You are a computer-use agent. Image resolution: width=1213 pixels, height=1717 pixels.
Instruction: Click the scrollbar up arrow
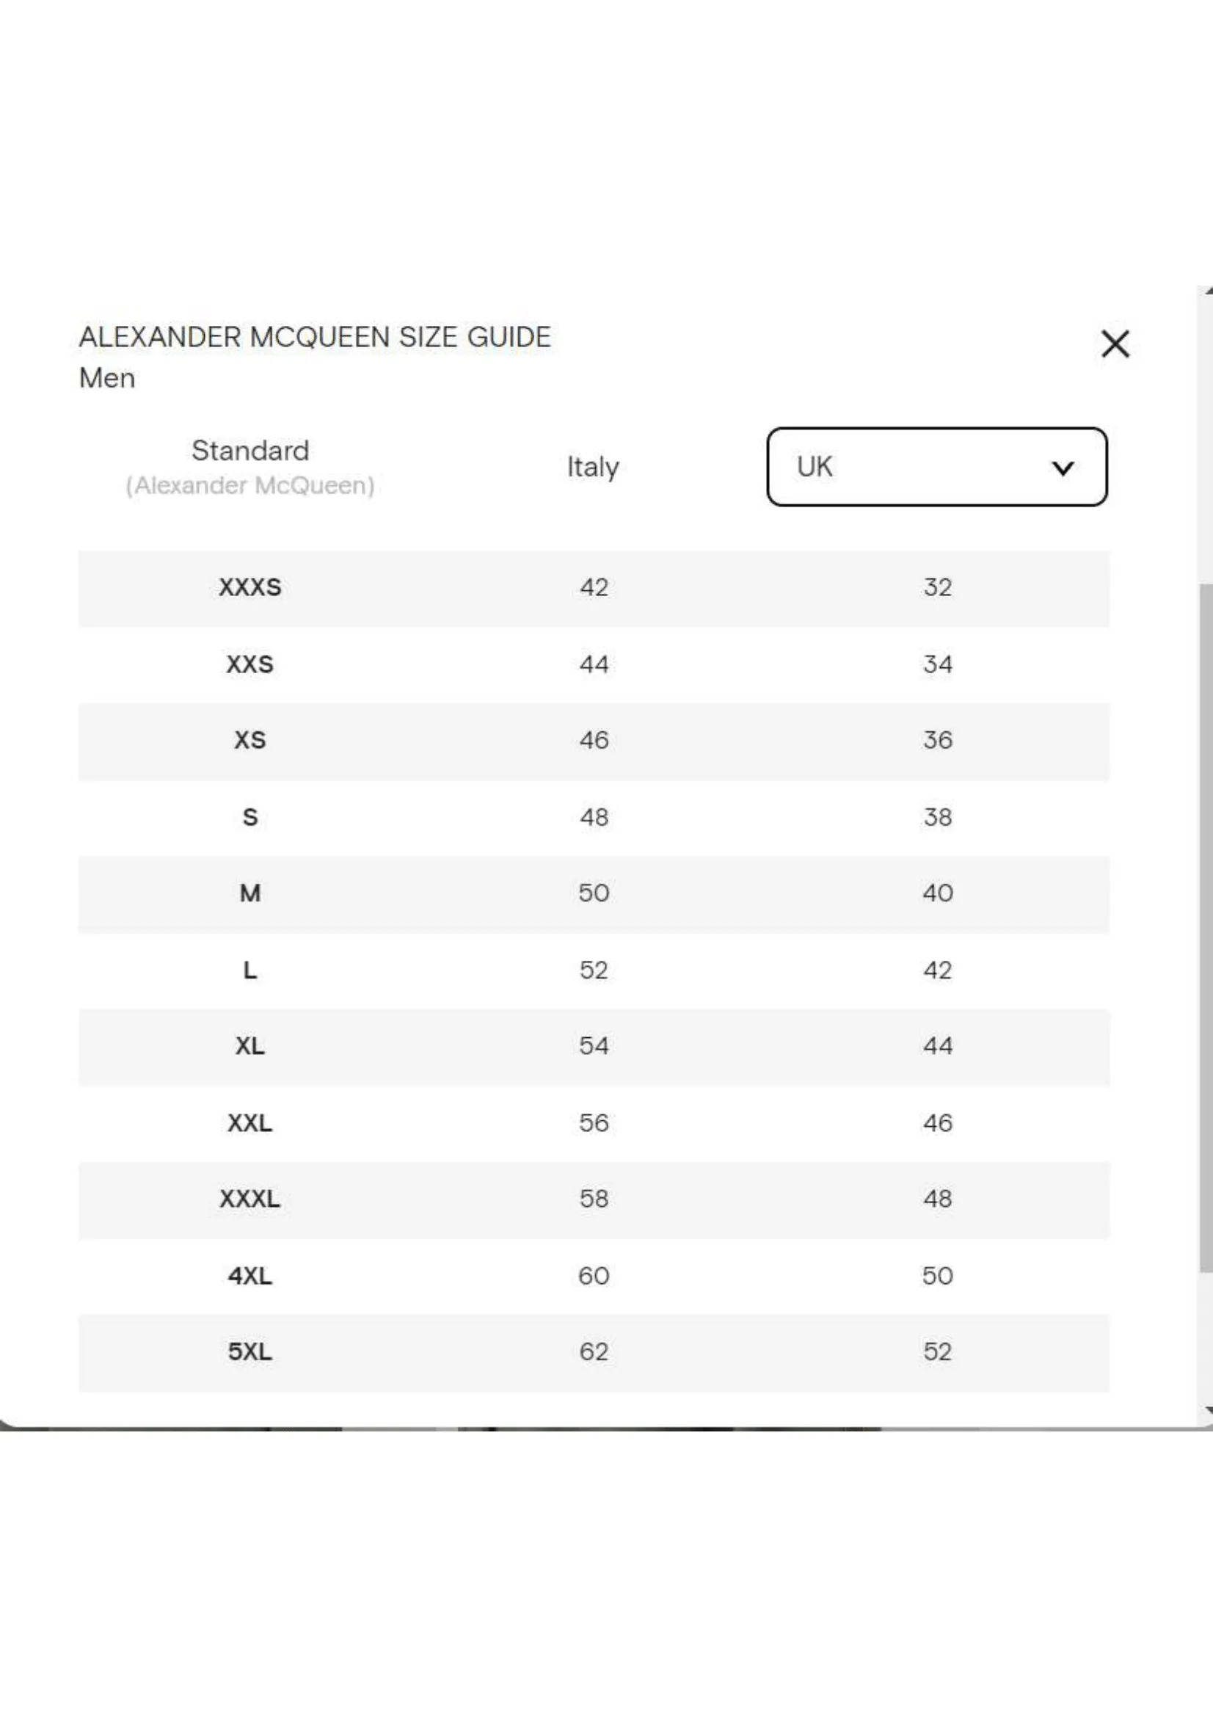(1208, 291)
